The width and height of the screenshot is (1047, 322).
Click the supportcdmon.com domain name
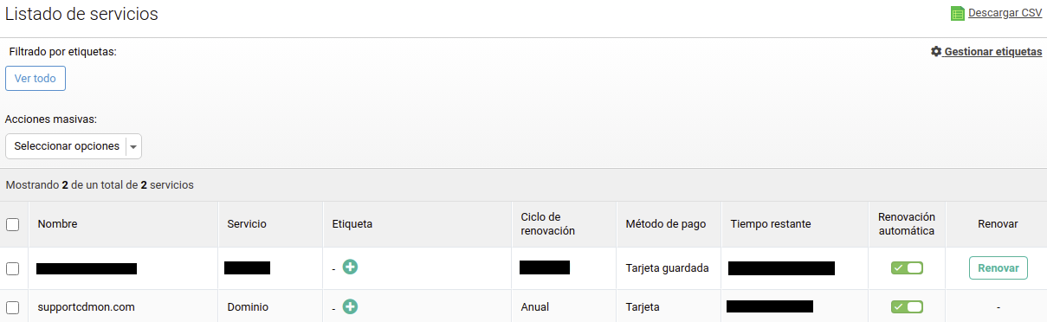pos(86,307)
